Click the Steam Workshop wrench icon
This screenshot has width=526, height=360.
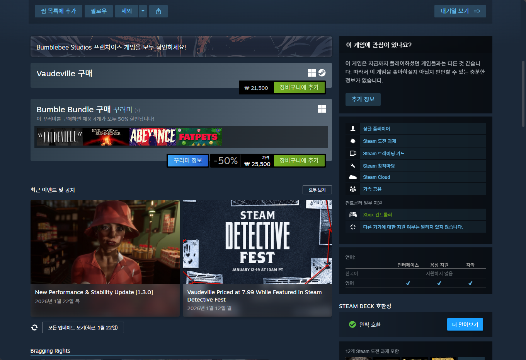(353, 166)
